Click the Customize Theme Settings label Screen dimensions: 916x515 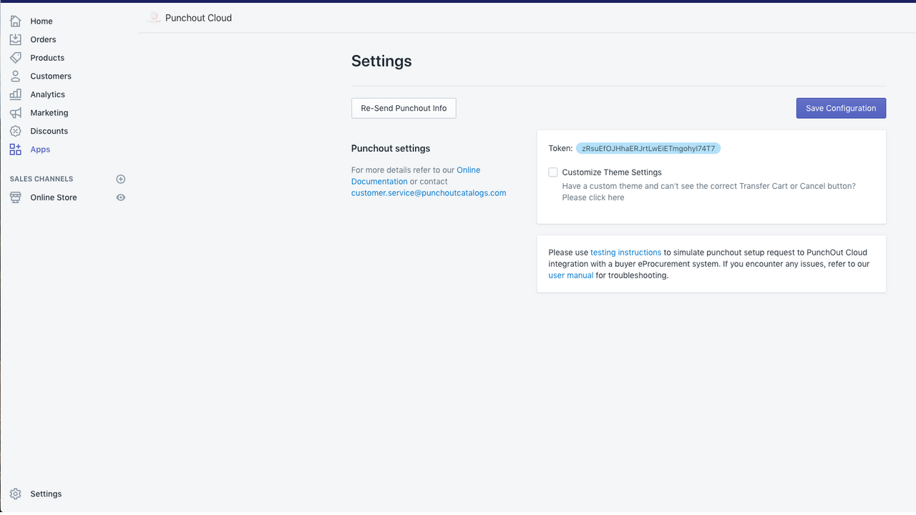[612, 172]
